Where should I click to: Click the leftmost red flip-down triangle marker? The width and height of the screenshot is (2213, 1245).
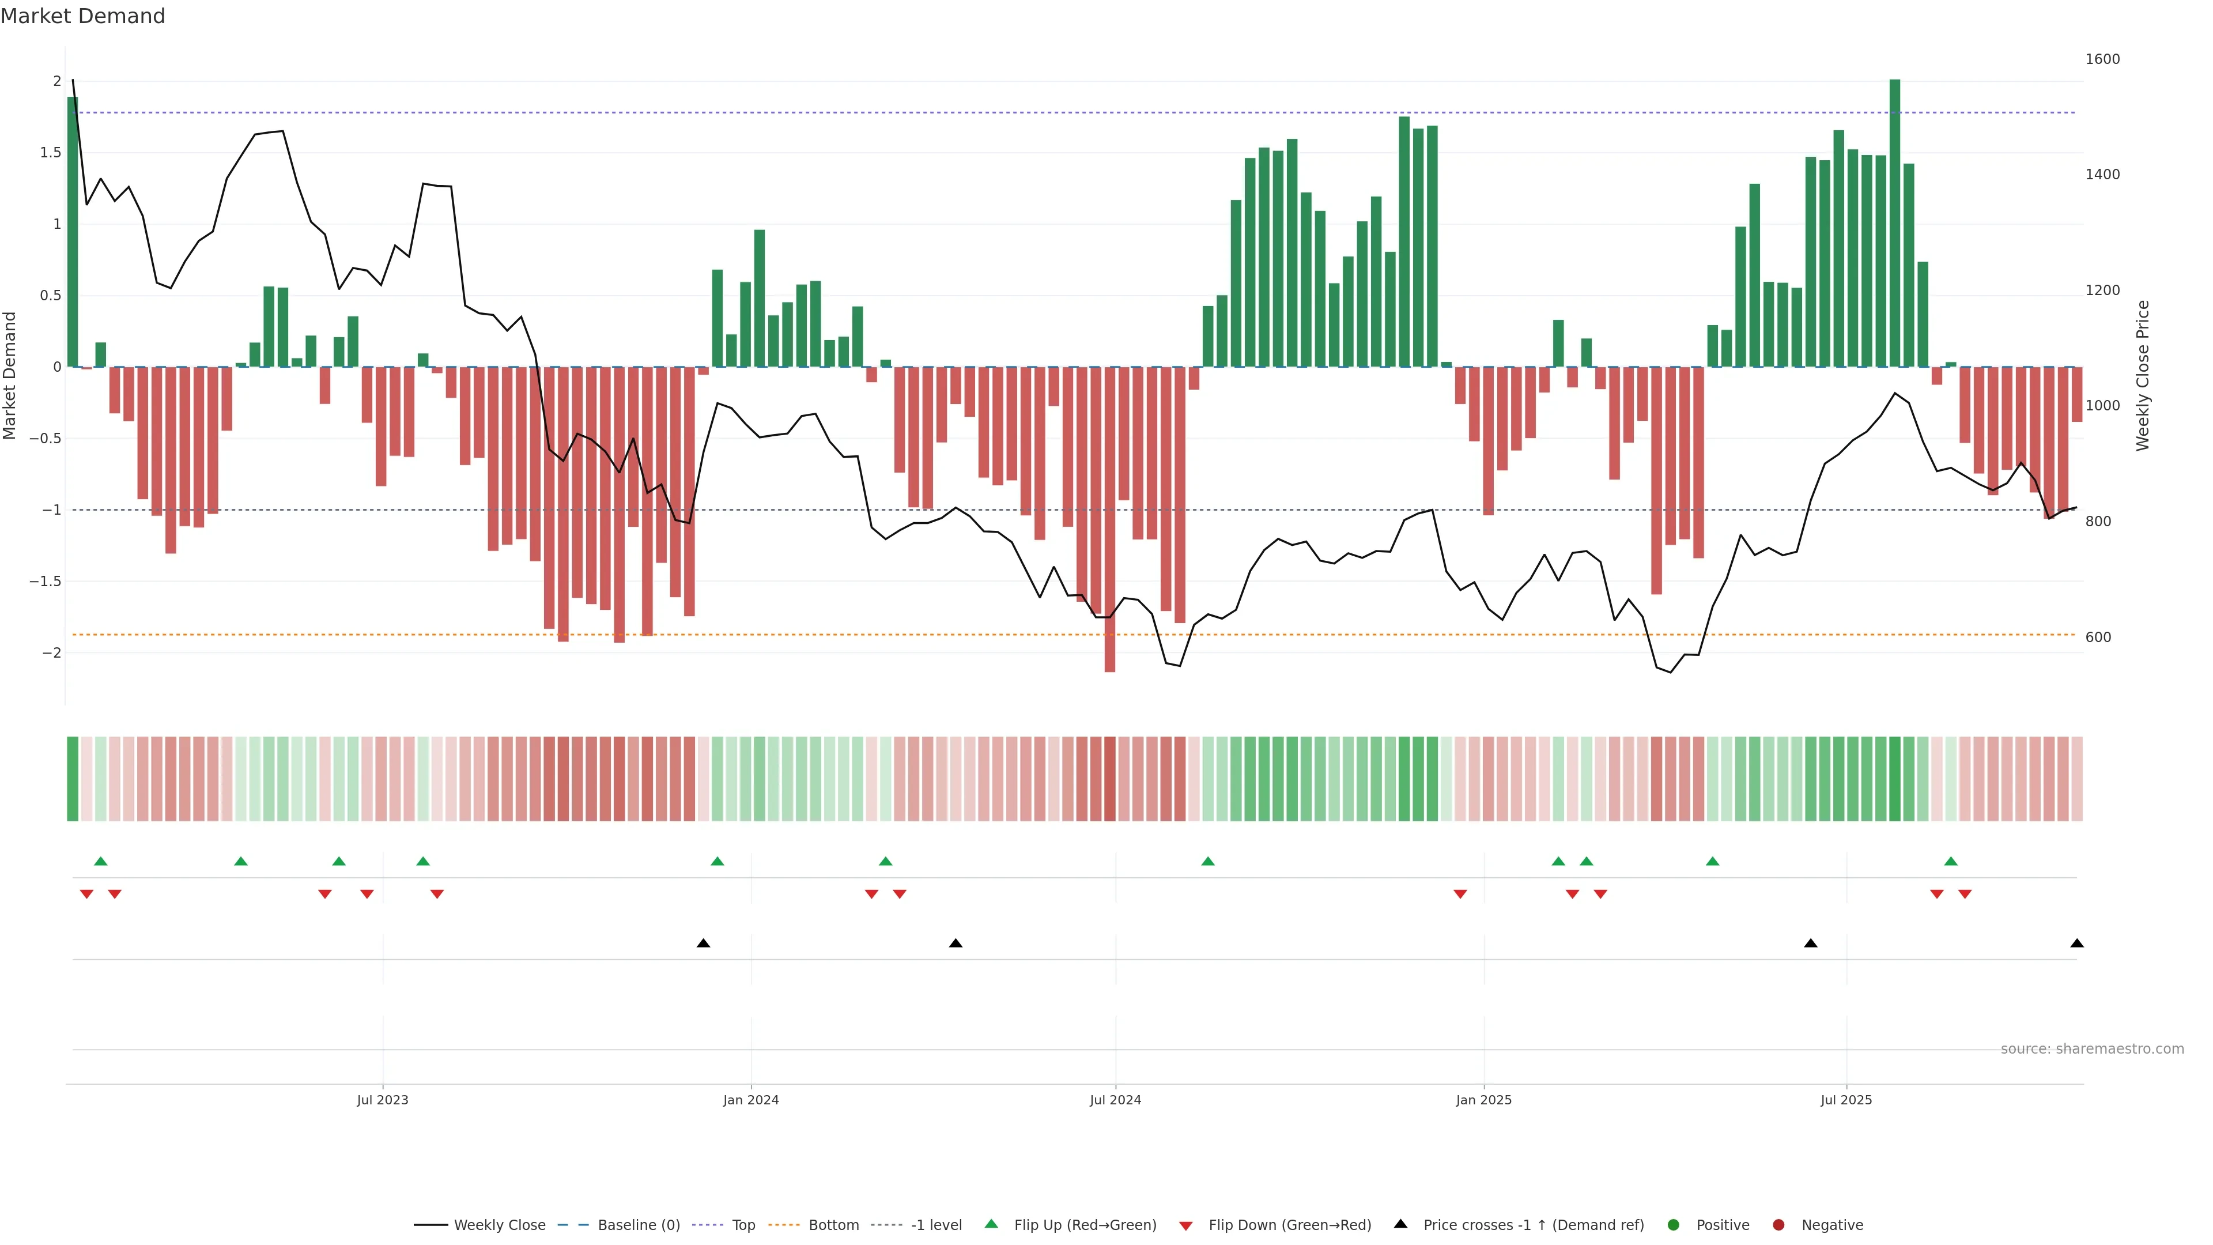[x=87, y=895]
